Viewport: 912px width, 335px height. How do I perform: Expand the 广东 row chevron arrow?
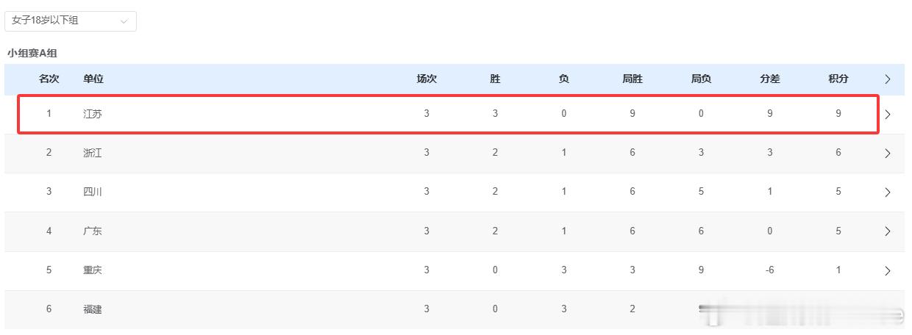[888, 231]
